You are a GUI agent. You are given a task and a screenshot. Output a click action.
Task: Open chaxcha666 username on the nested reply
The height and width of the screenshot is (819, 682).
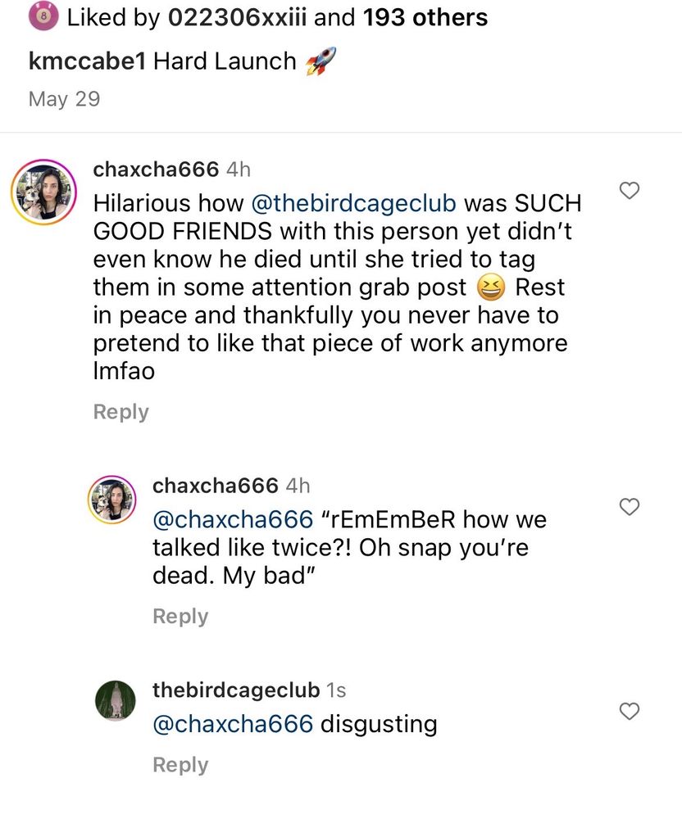(215, 486)
